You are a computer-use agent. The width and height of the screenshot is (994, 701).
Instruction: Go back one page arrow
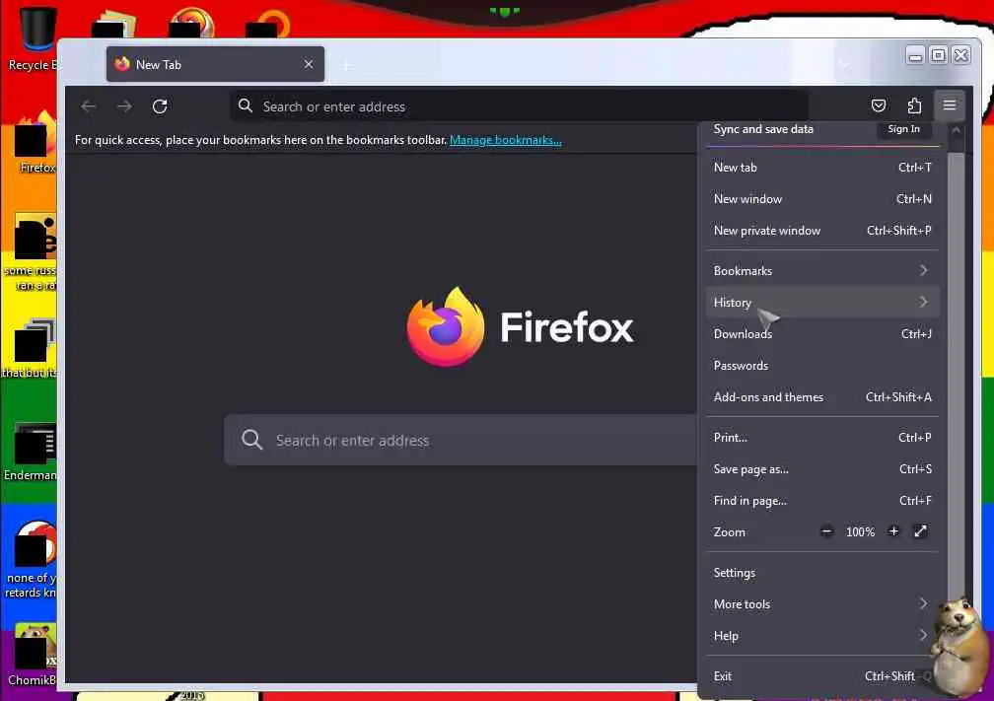(x=89, y=106)
